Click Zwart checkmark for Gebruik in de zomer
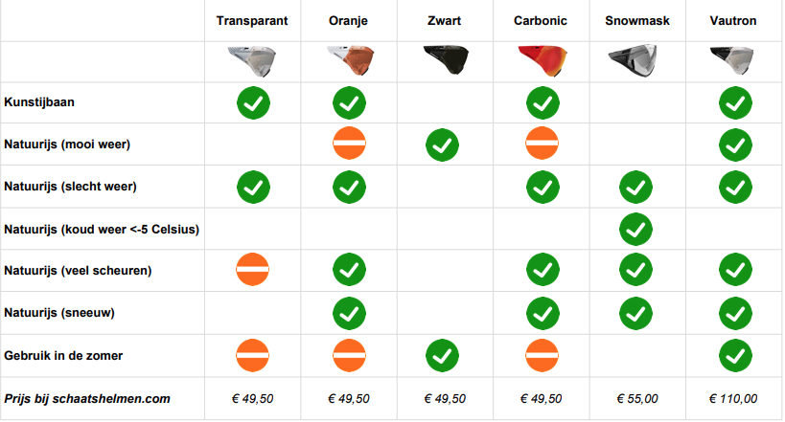 pos(442,356)
